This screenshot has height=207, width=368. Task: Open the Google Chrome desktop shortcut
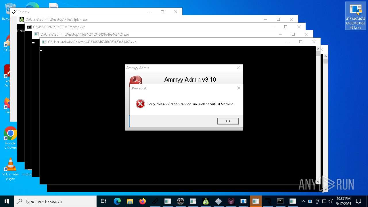(10, 138)
